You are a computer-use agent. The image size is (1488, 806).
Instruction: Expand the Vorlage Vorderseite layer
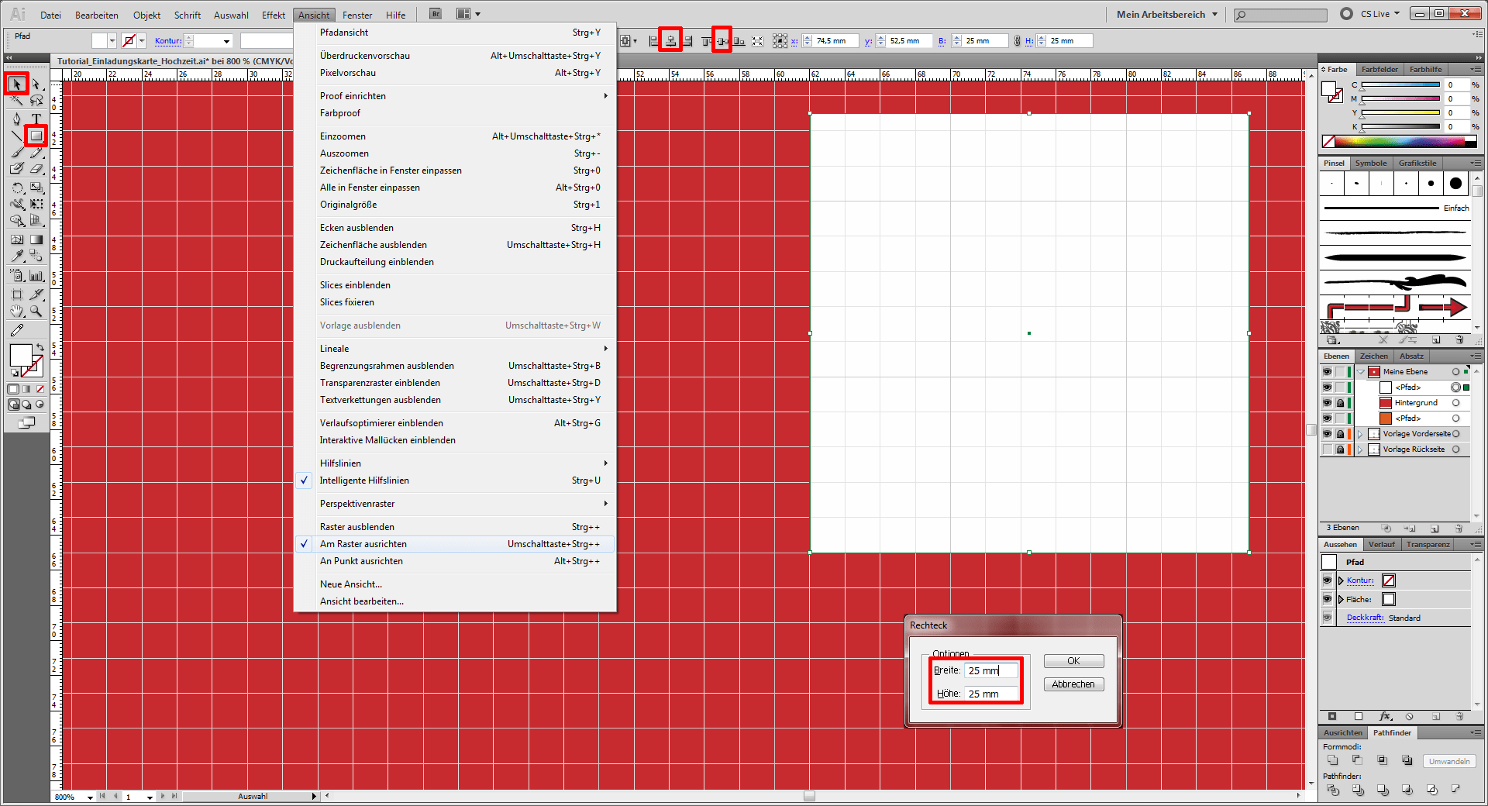(1360, 434)
